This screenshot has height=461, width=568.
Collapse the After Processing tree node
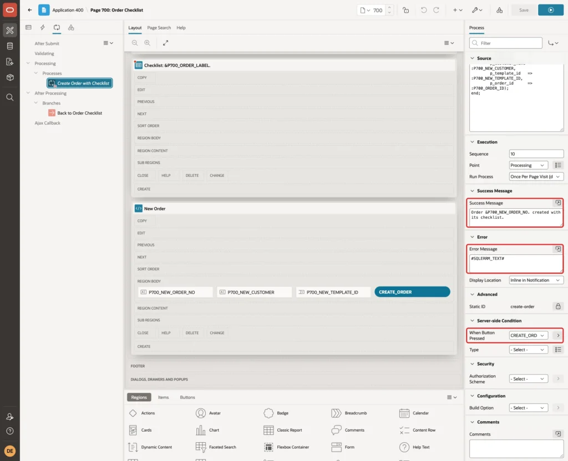pyautogui.click(x=28, y=93)
